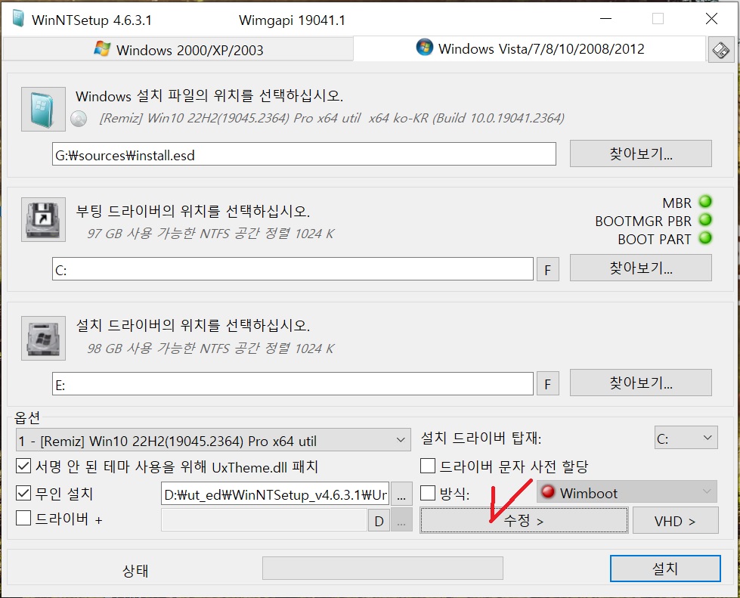This screenshot has width=740, height=598.
Task: Click the boot drive C: path field
Action: coord(293,269)
